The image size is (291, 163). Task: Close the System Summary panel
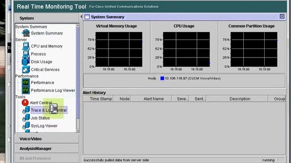(x=282, y=16)
